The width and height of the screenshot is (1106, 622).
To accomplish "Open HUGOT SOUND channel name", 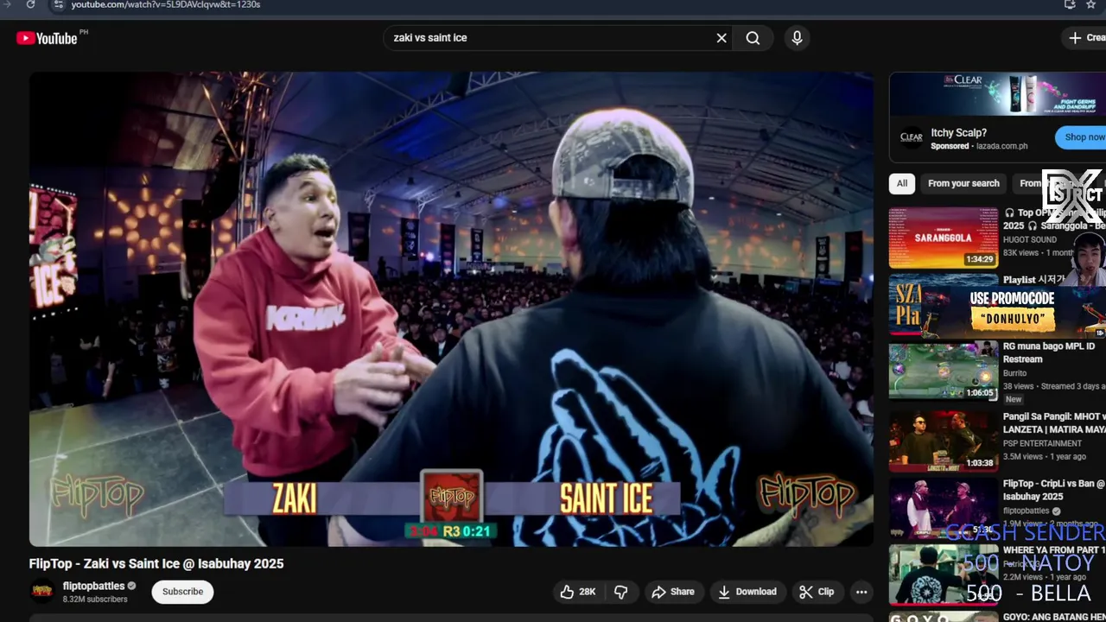I will click(x=1030, y=239).
